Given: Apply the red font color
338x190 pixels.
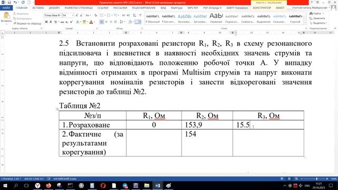Looking at the screenshot, I should [91, 22].
